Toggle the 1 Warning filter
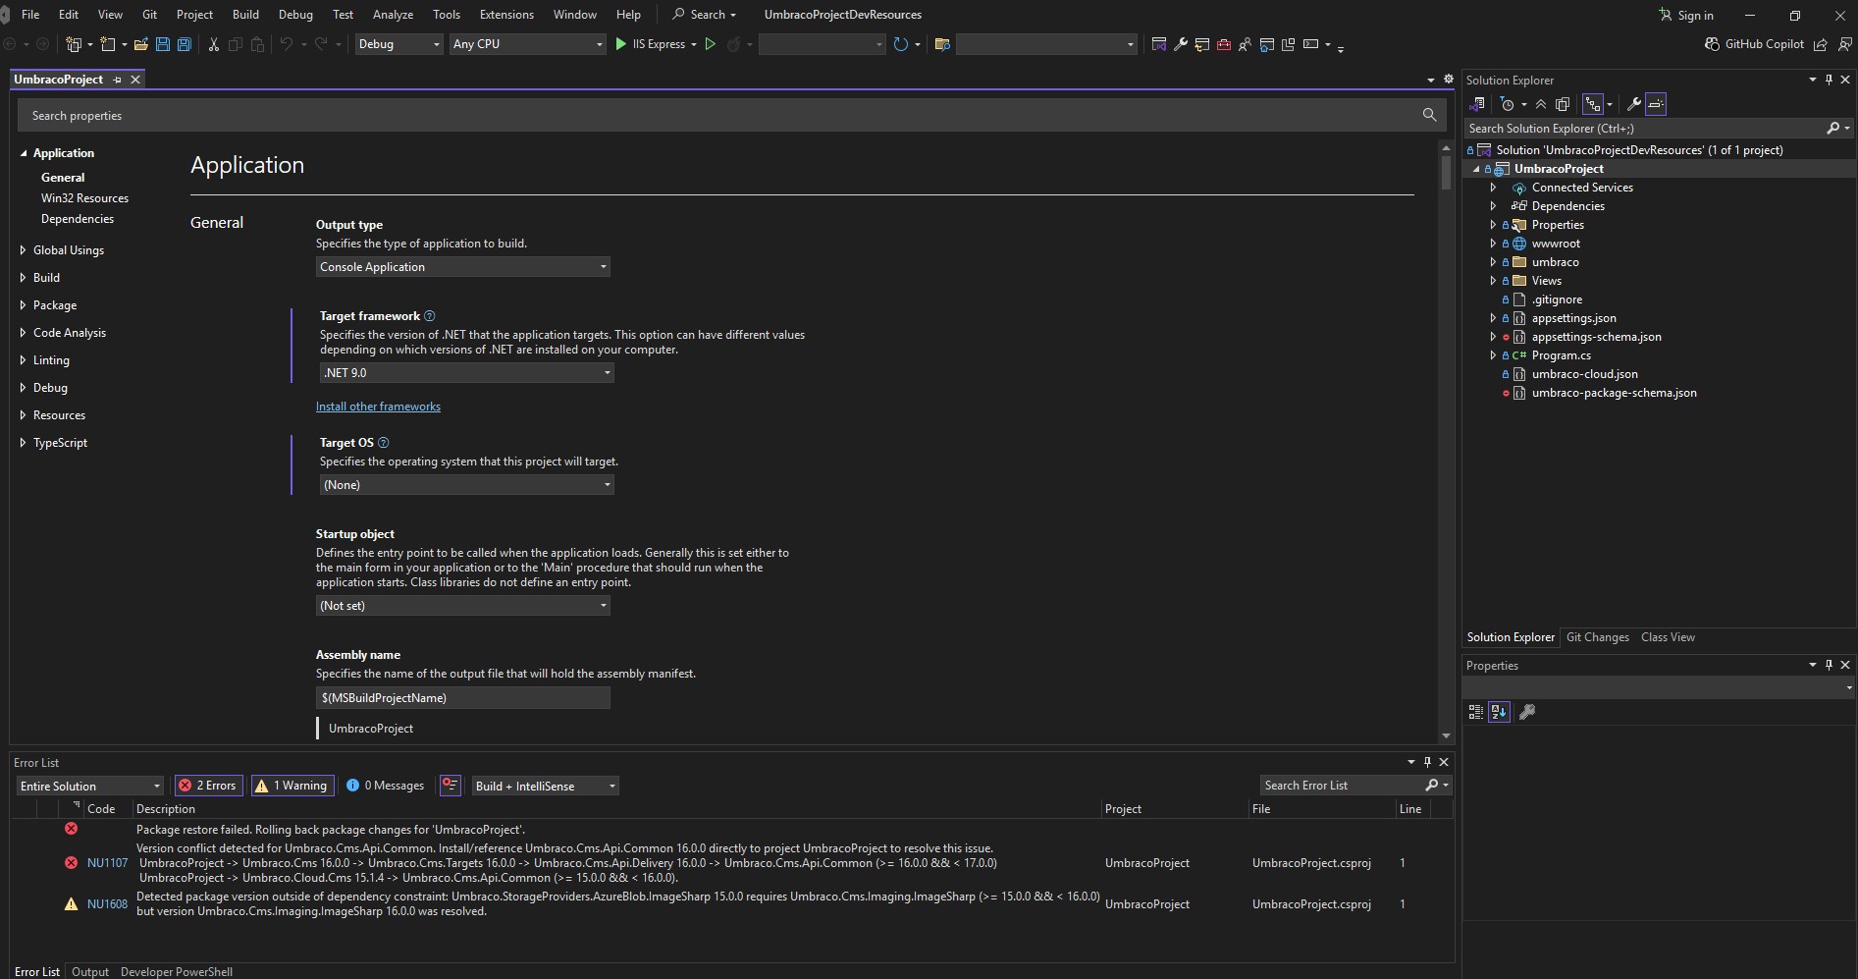Viewport: 1858px width, 979px height. (x=292, y=786)
